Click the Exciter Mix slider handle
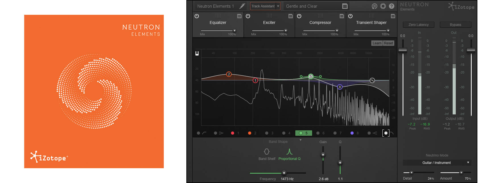 click(x=286, y=30)
